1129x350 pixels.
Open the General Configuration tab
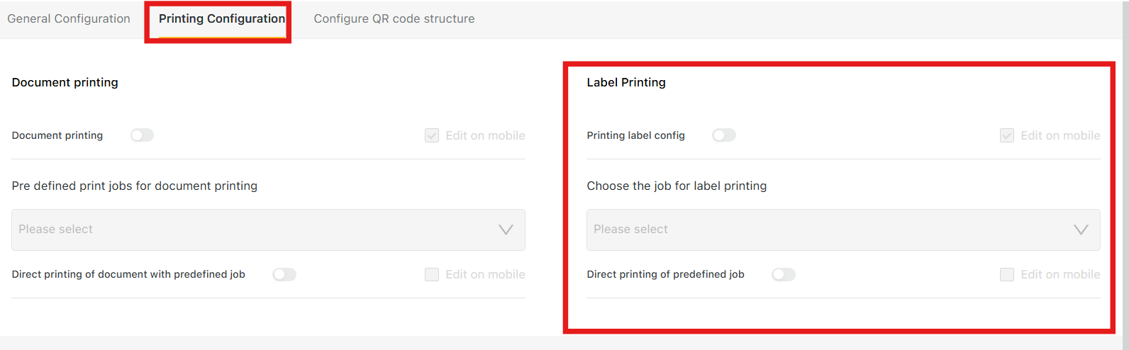(x=69, y=19)
